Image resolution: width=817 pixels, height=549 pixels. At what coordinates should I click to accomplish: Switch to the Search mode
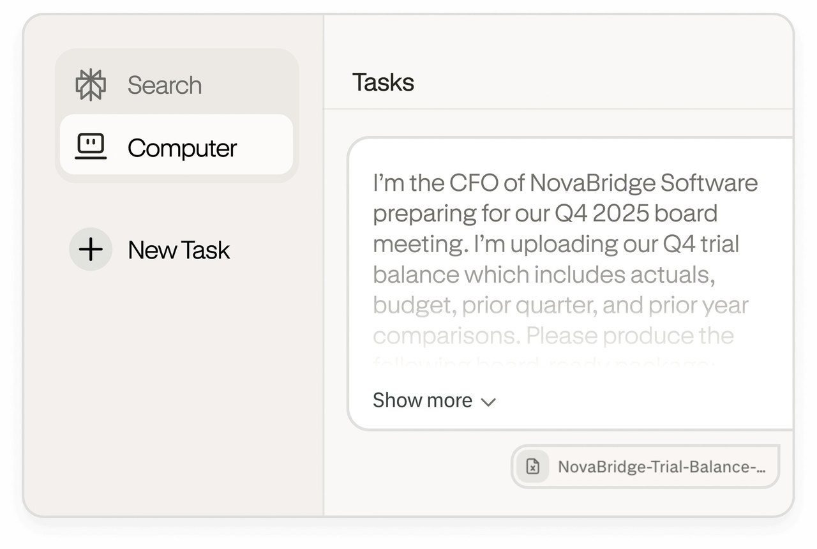(165, 85)
